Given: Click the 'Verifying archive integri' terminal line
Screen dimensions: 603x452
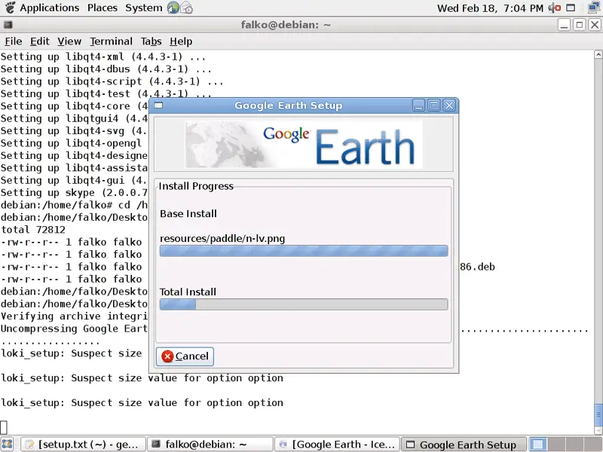Looking at the screenshot, I should point(74,316).
